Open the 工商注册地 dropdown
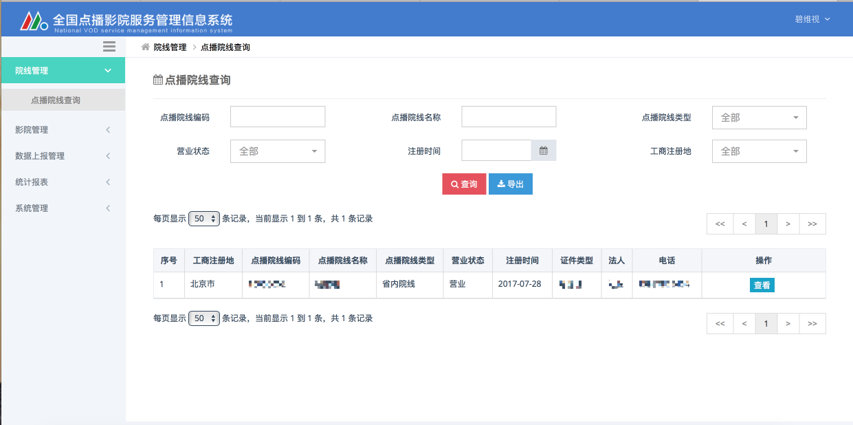853x425 pixels. pyautogui.click(x=759, y=151)
